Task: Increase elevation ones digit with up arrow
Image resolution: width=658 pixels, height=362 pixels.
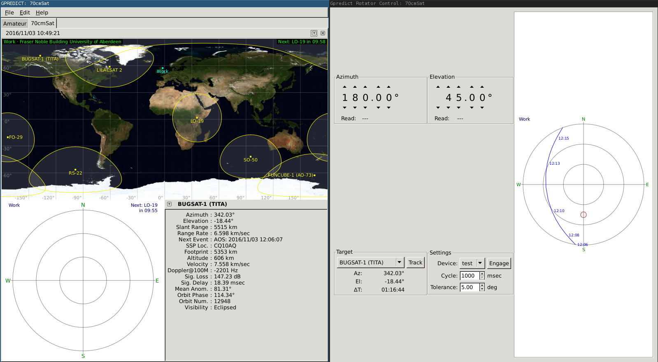Action: click(459, 87)
